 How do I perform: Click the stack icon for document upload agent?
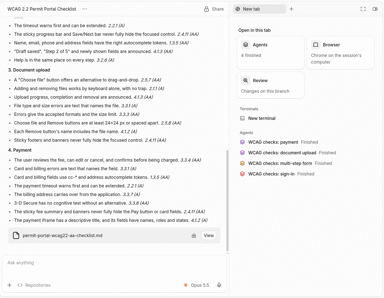(242, 153)
